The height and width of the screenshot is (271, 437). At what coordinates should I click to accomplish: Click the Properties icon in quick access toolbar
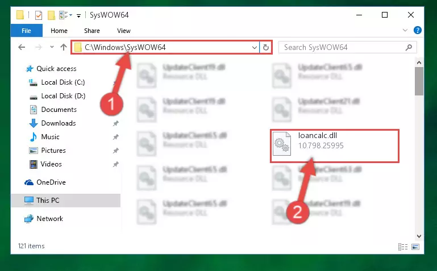[39, 15]
